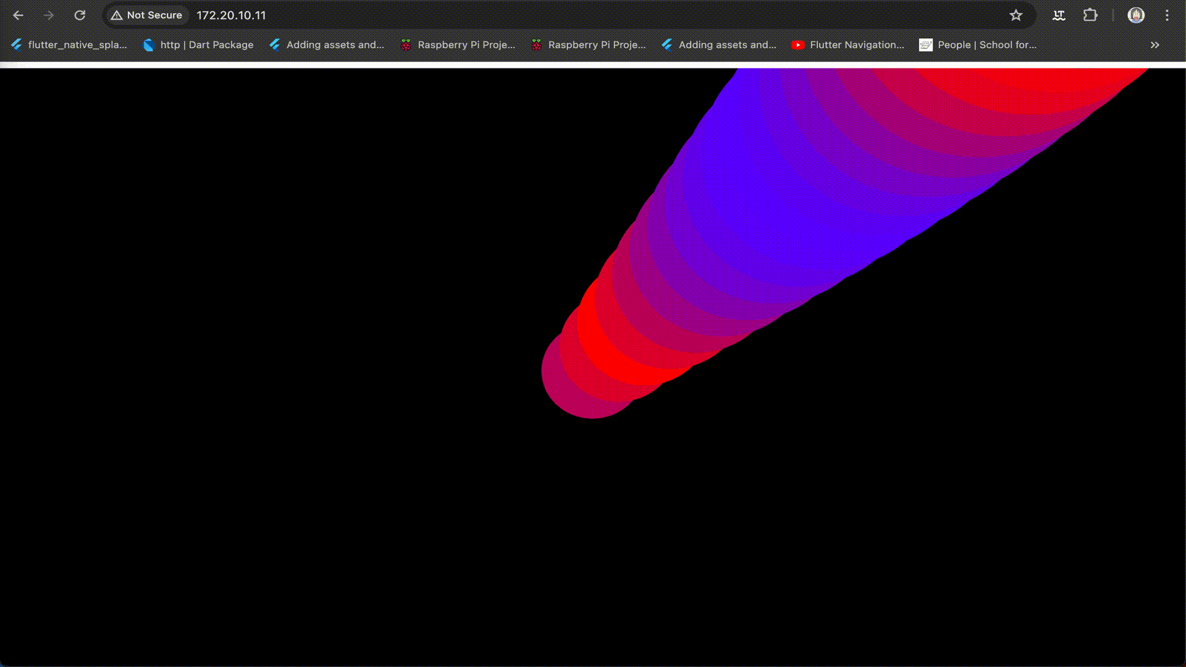Click the browser extensions puzzle icon

click(x=1090, y=15)
